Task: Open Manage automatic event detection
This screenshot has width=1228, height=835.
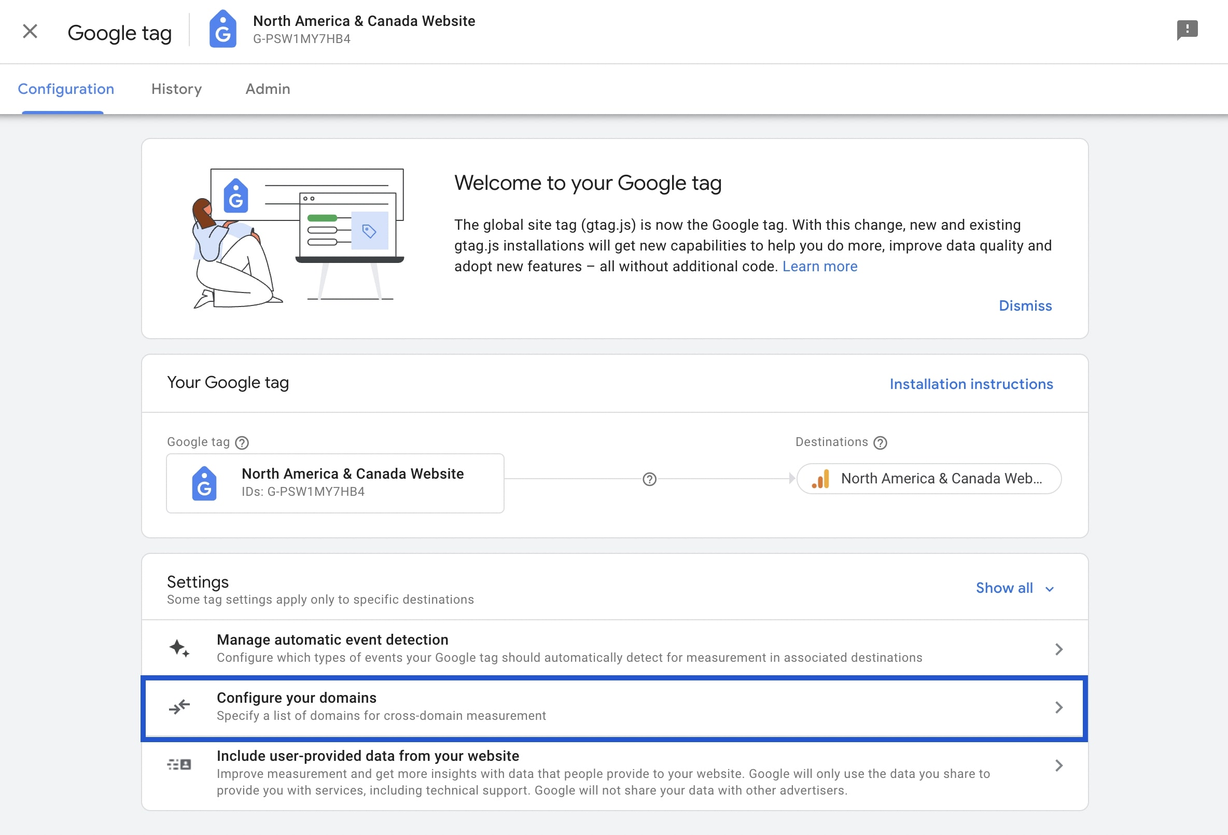Action: [x=615, y=648]
